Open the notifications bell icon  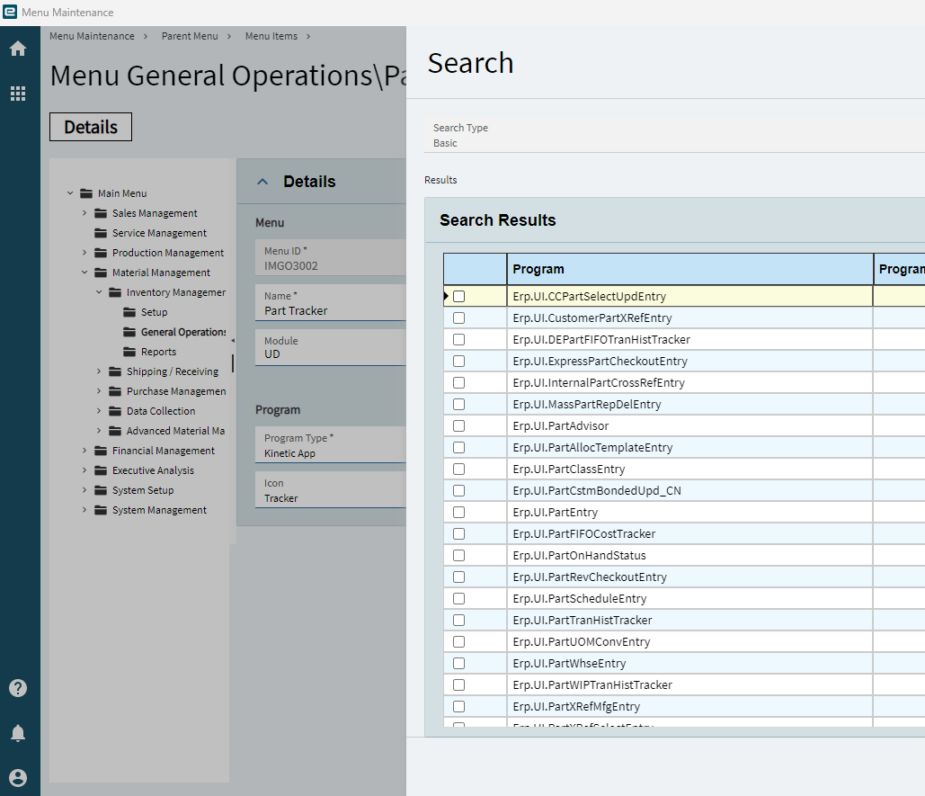point(18,733)
